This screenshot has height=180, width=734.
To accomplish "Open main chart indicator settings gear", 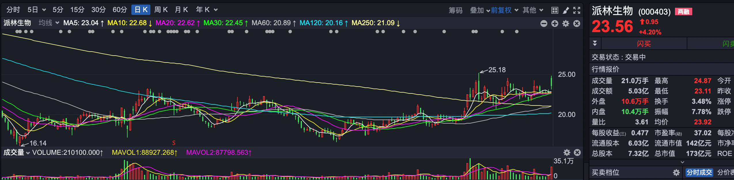I will coord(566,24).
